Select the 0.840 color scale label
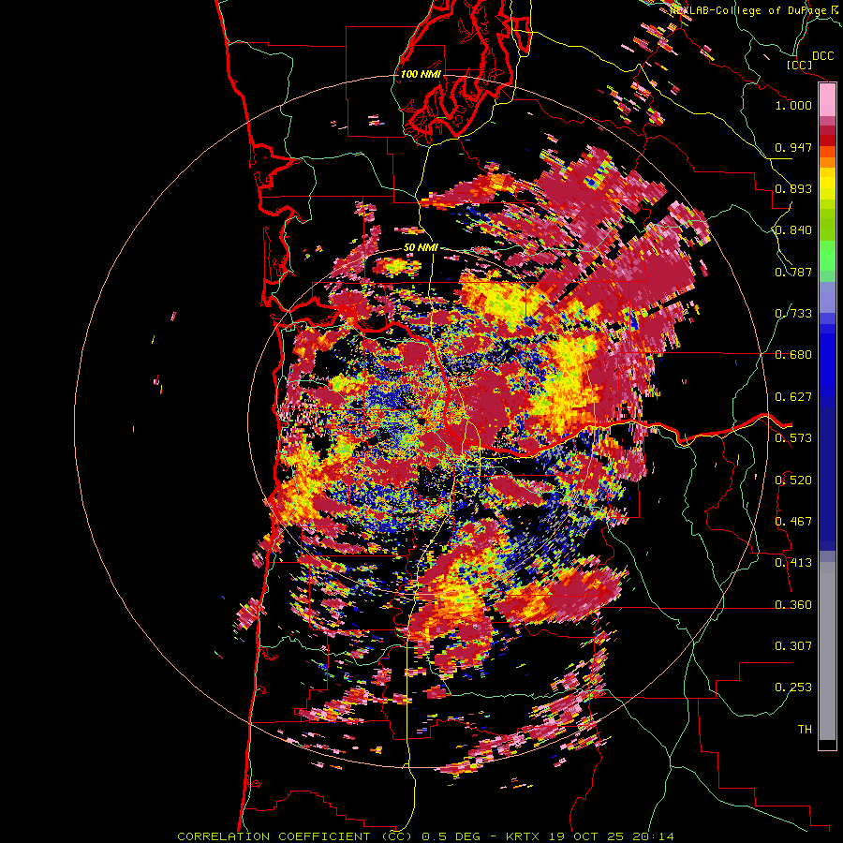 pyautogui.click(x=793, y=230)
